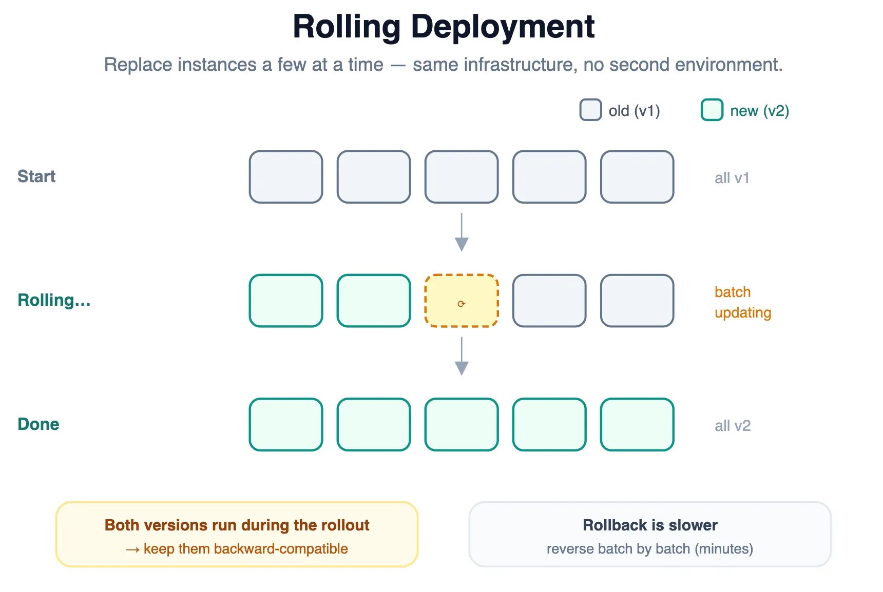Click the first v2 instance in Done row
This screenshot has width=883, height=592.
point(286,425)
